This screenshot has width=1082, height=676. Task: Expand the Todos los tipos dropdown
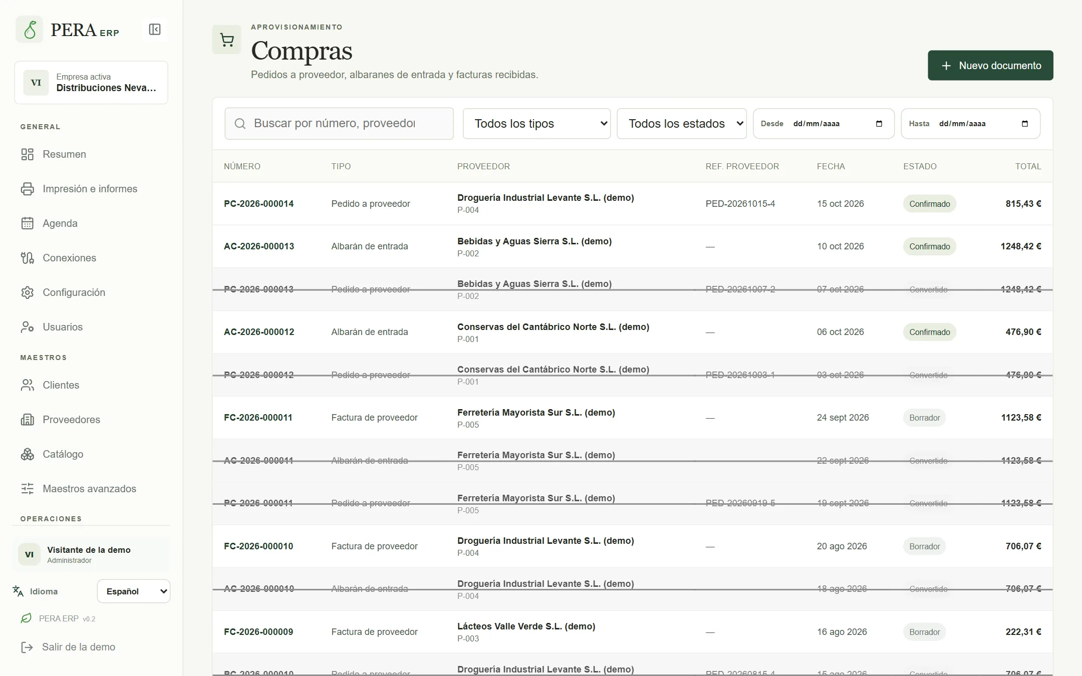click(536, 124)
